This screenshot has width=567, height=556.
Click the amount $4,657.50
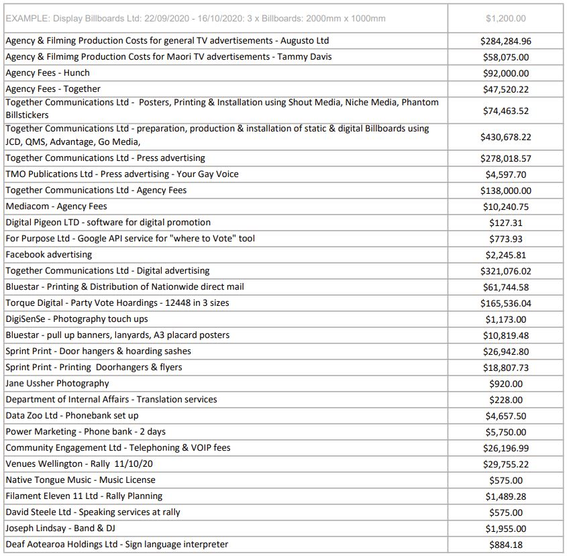tap(505, 416)
